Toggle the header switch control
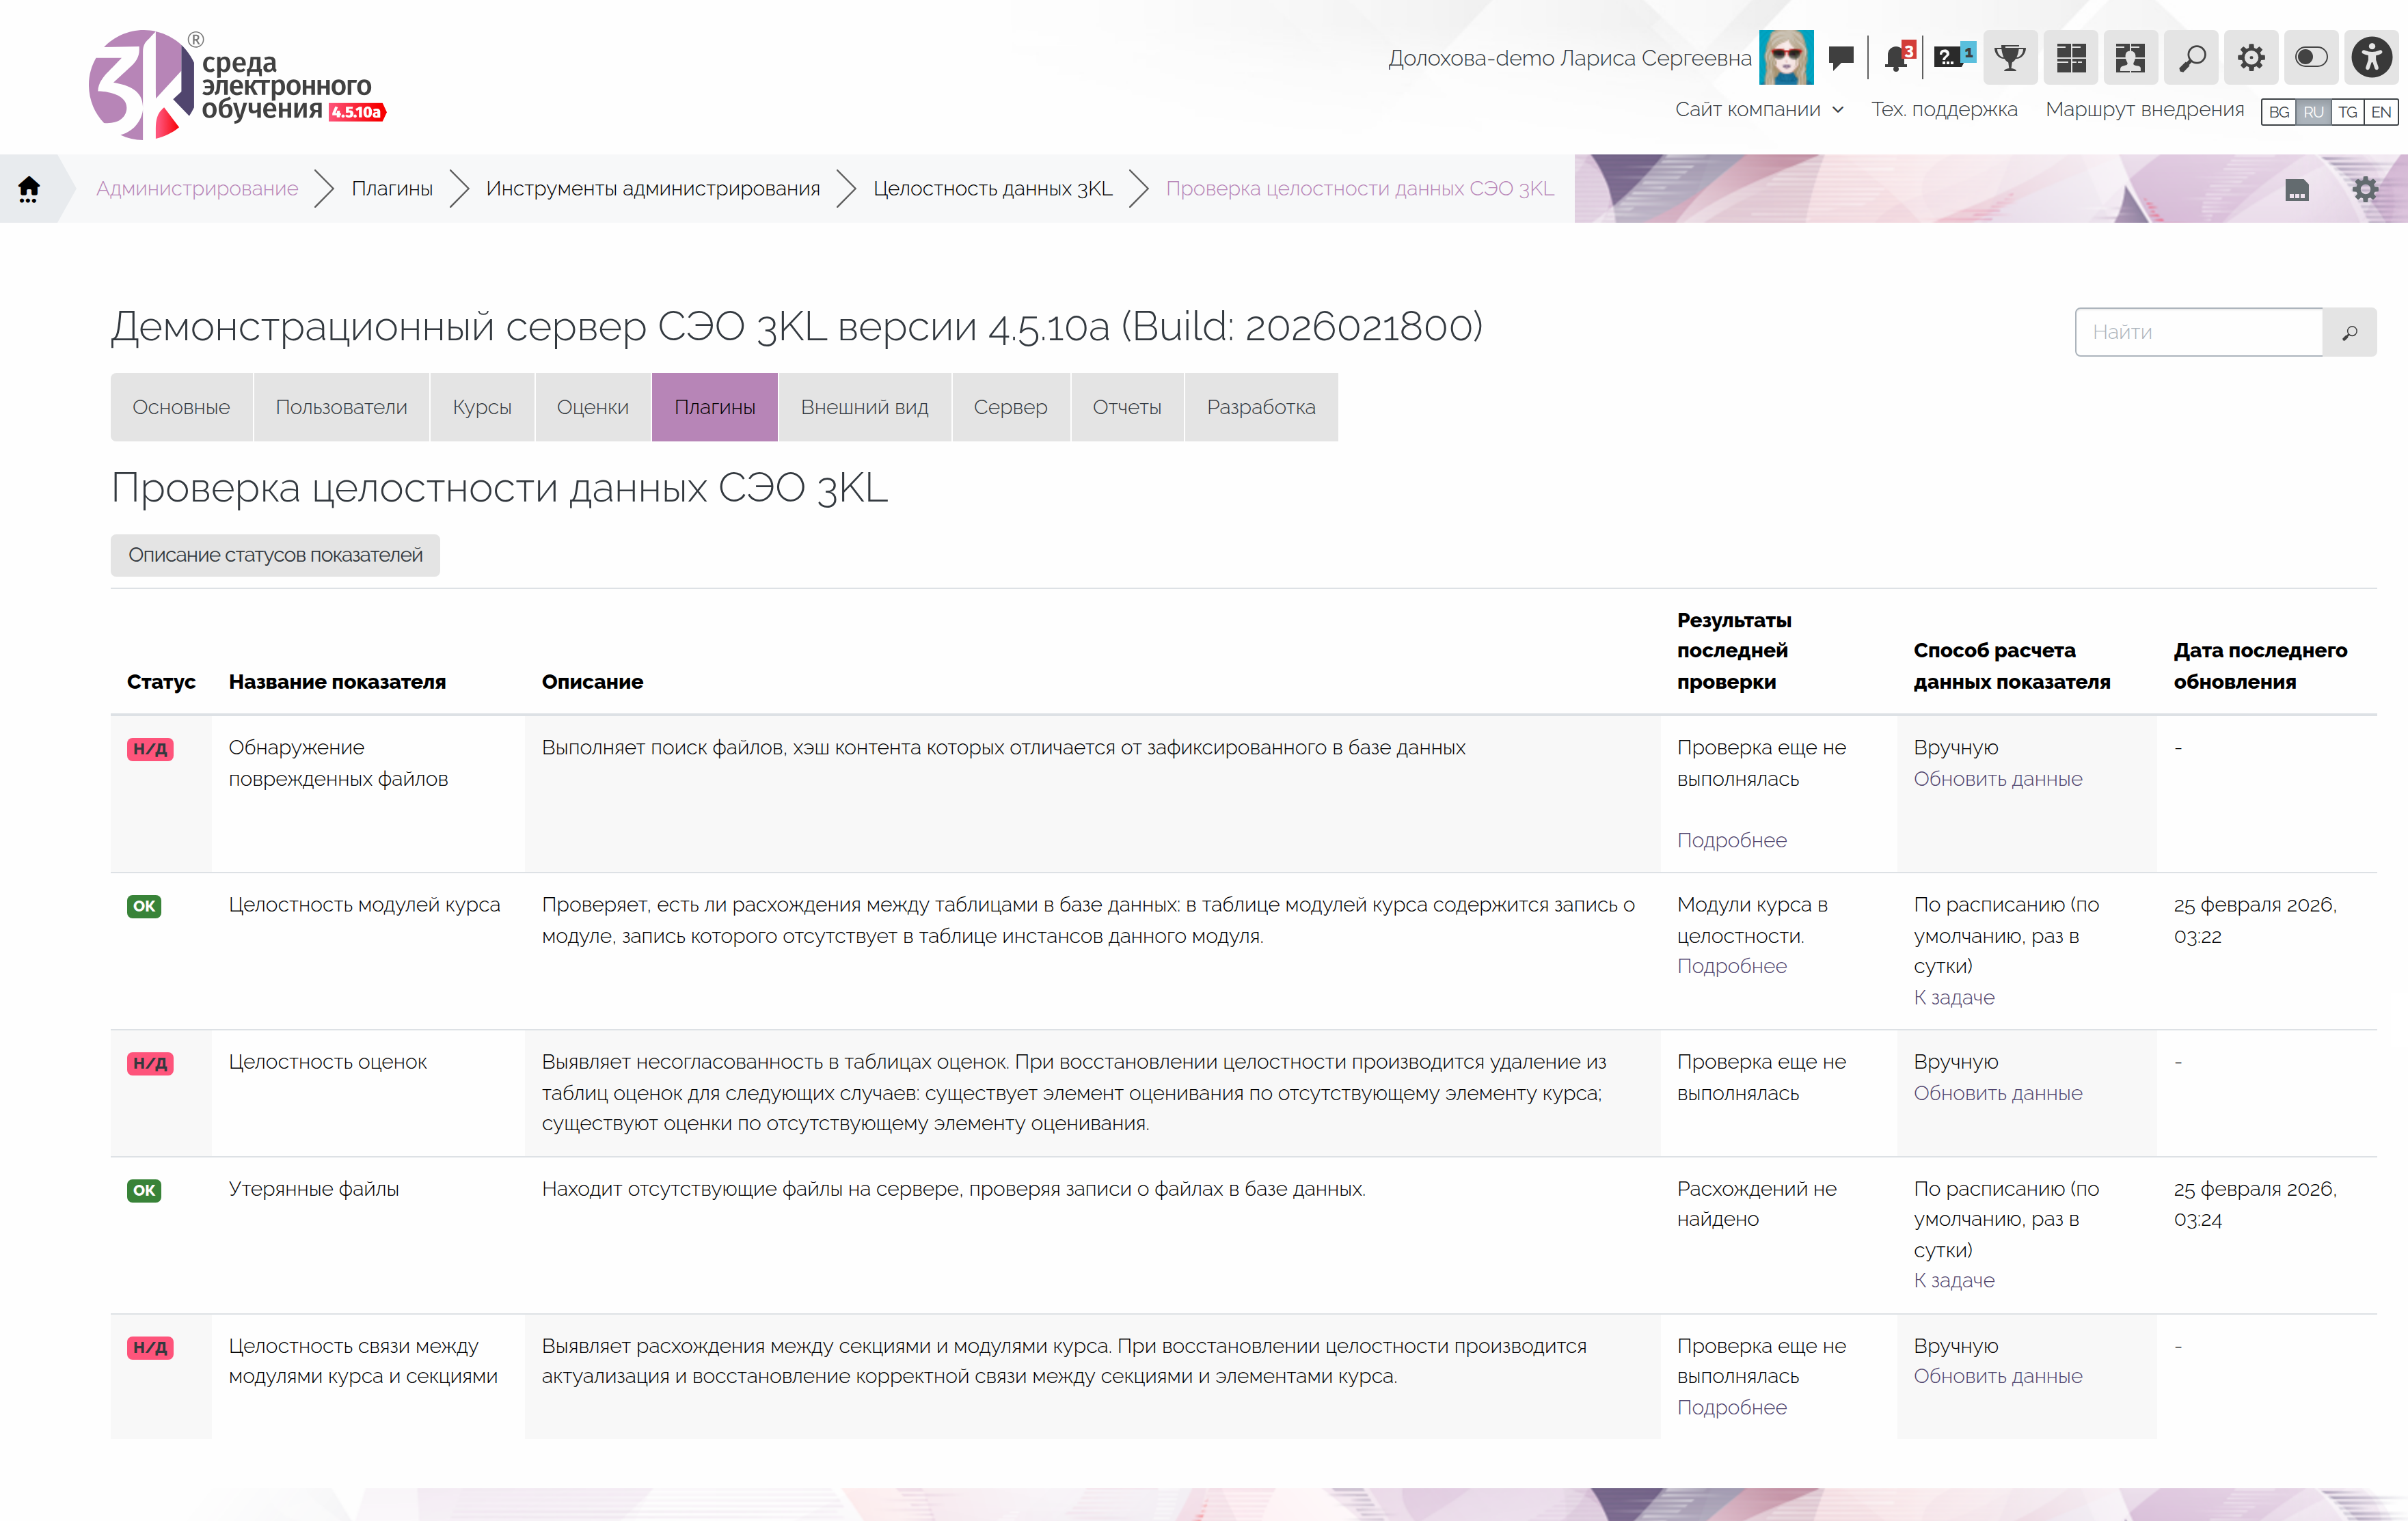 (2311, 57)
